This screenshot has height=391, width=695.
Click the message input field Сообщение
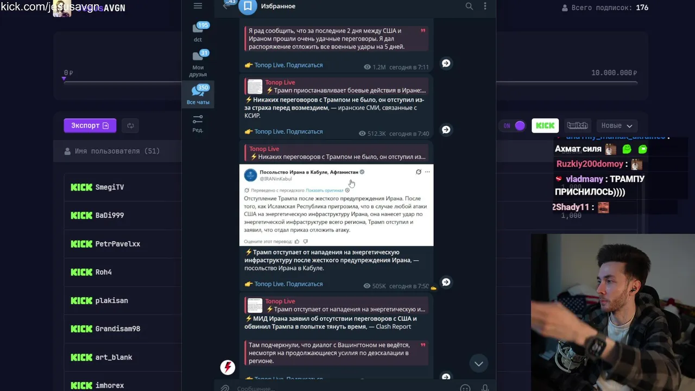tap(345, 388)
